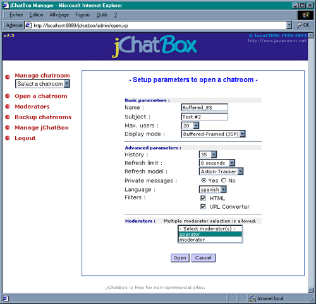This screenshot has width=316, height=304.
Task: Click red bullet next to Moderators
Action: pos(8,107)
